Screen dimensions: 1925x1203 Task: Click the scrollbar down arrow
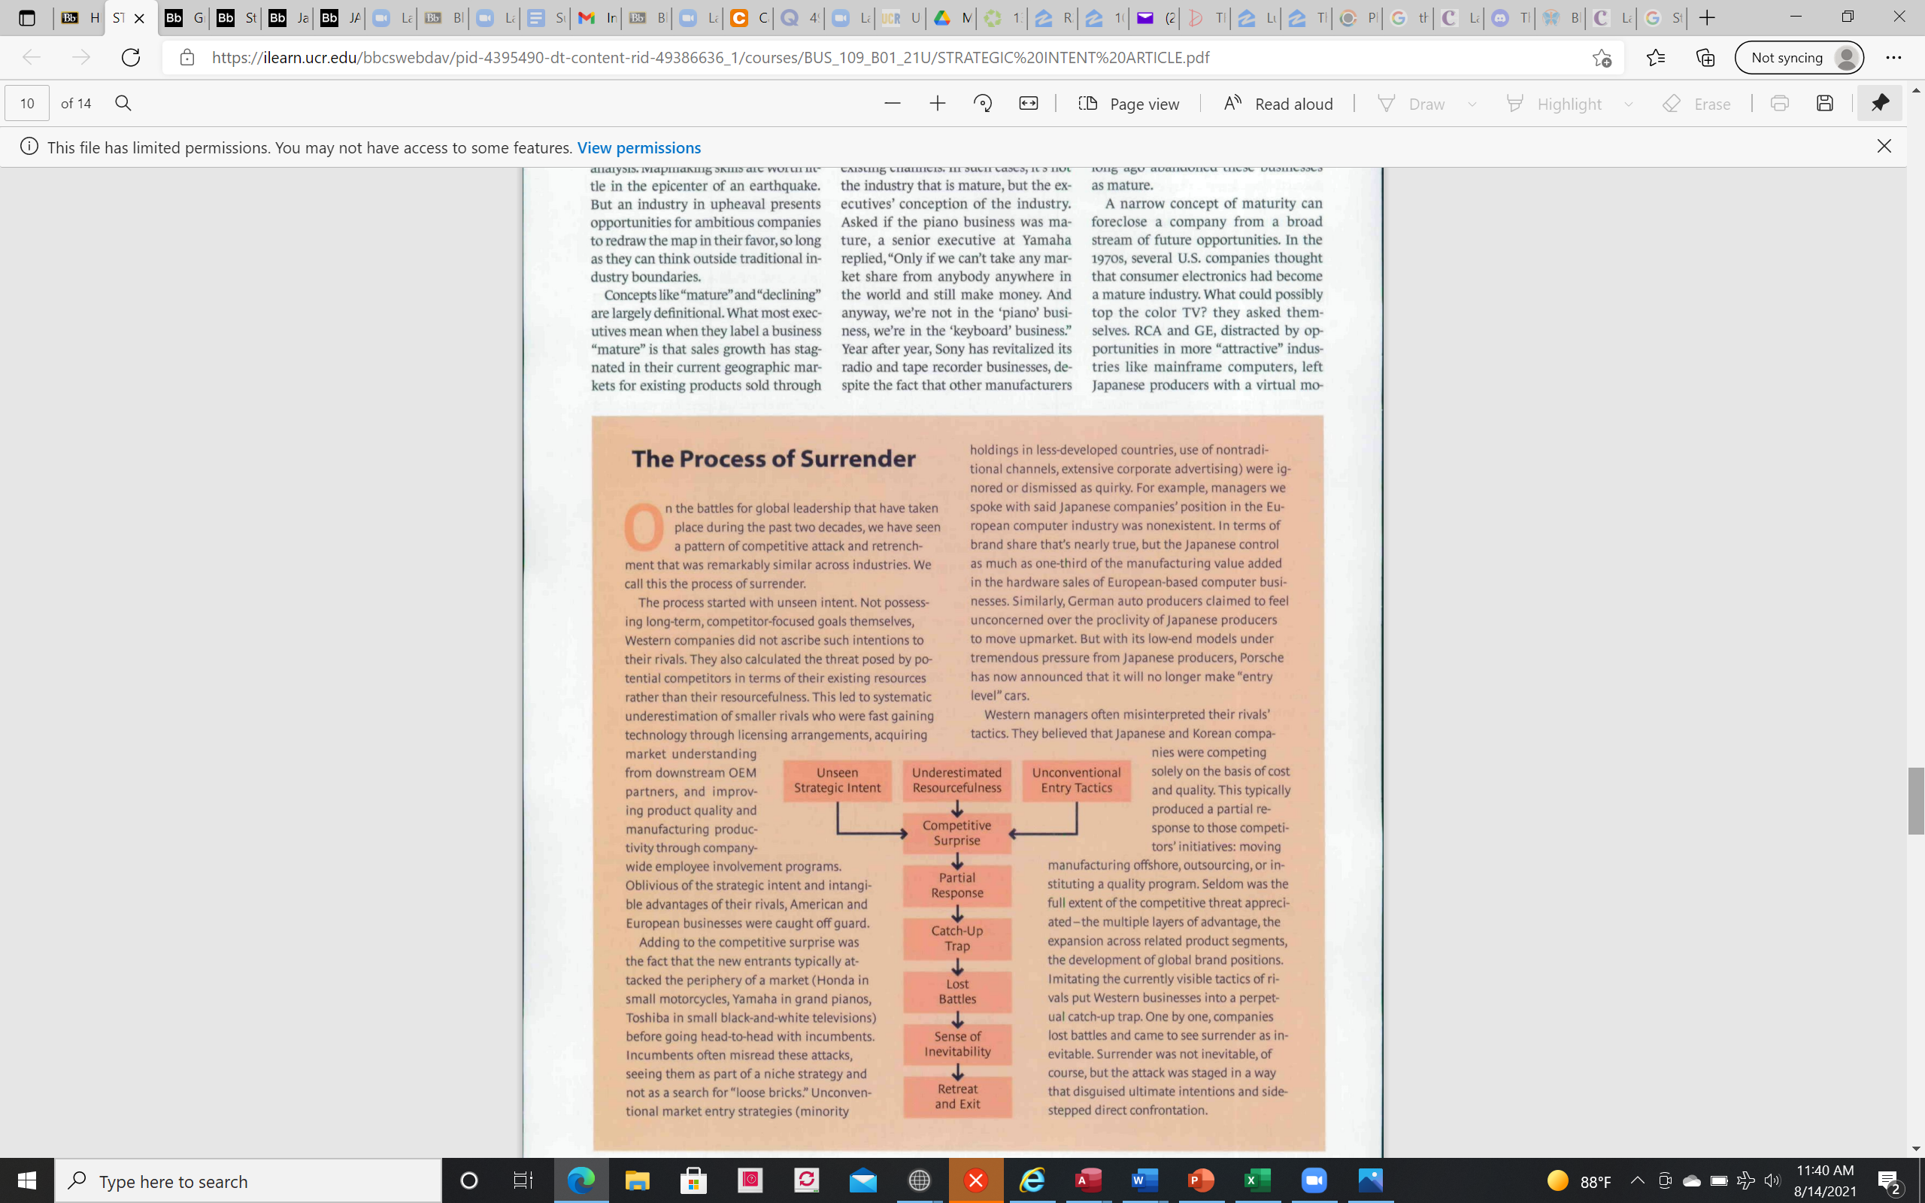(x=1915, y=1149)
